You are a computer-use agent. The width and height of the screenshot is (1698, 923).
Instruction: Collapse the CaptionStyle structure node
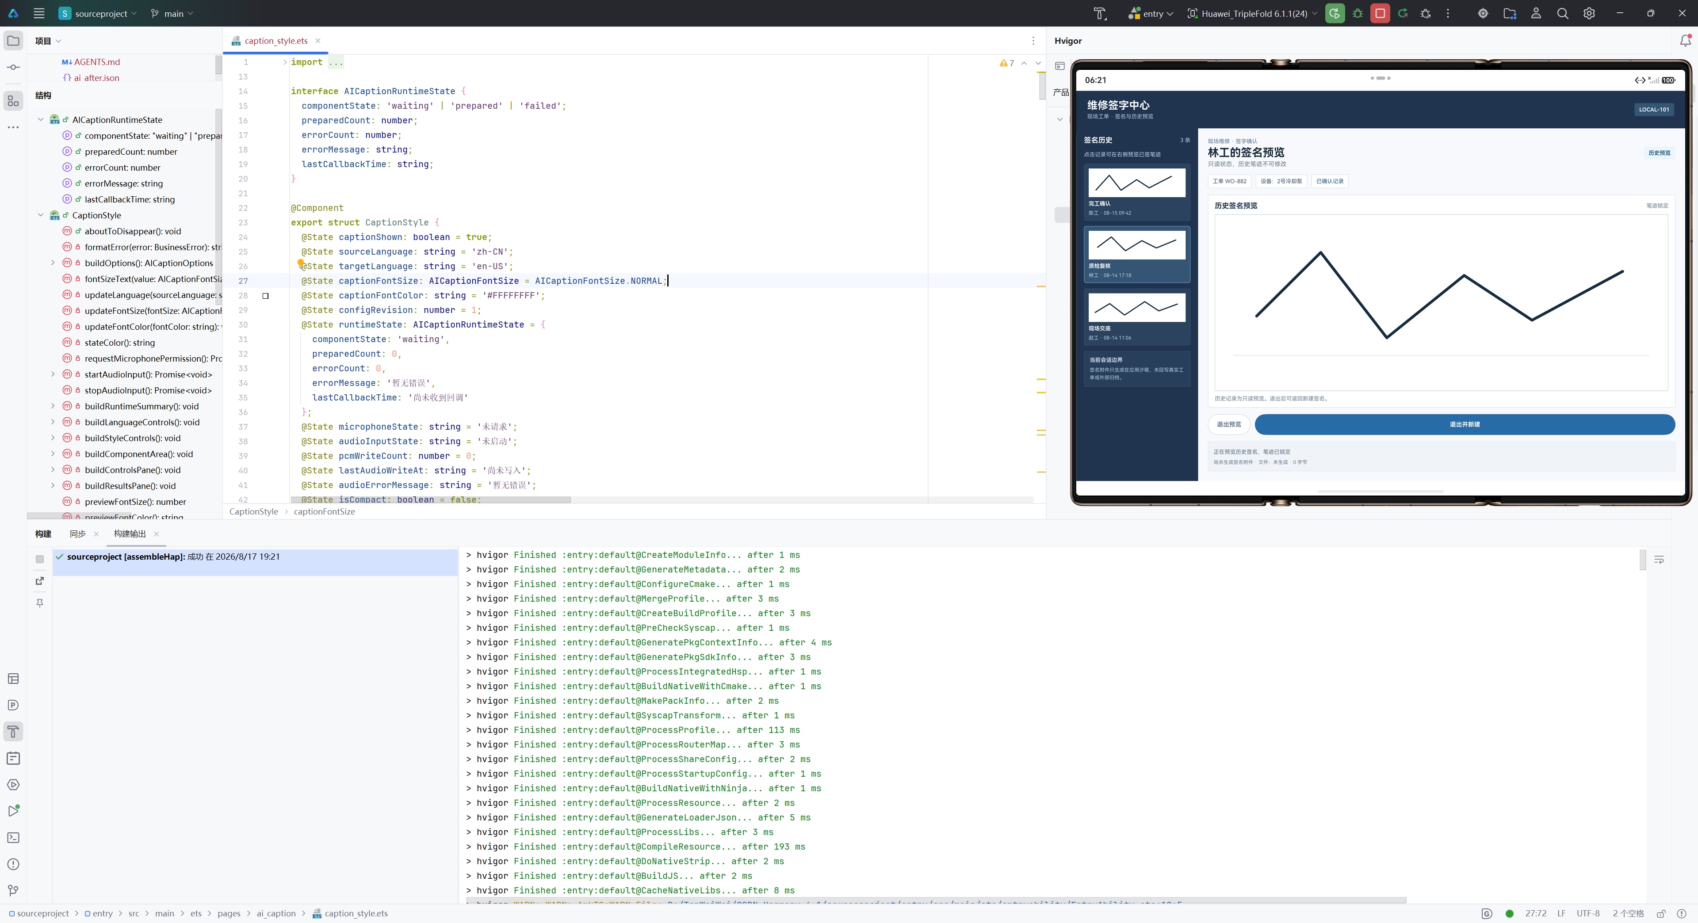point(40,215)
